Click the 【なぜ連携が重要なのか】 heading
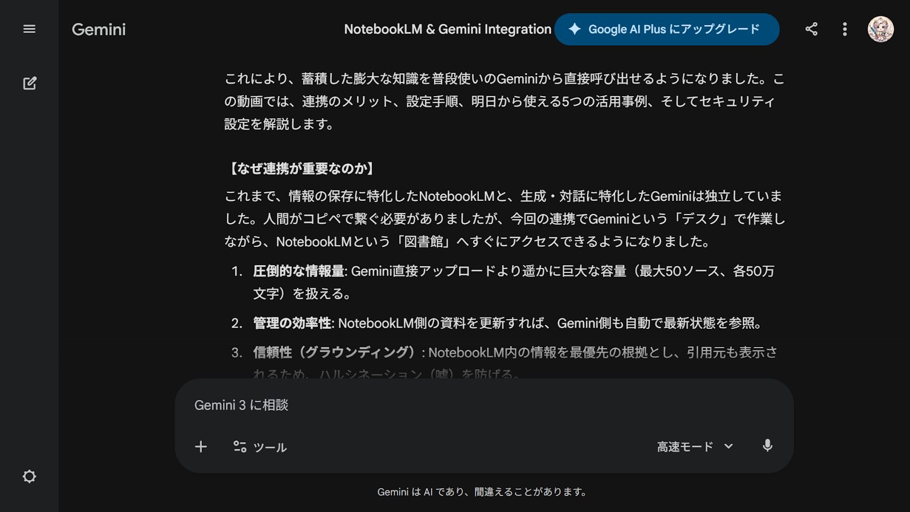Screen dimensions: 910x512 click(x=301, y=168)
